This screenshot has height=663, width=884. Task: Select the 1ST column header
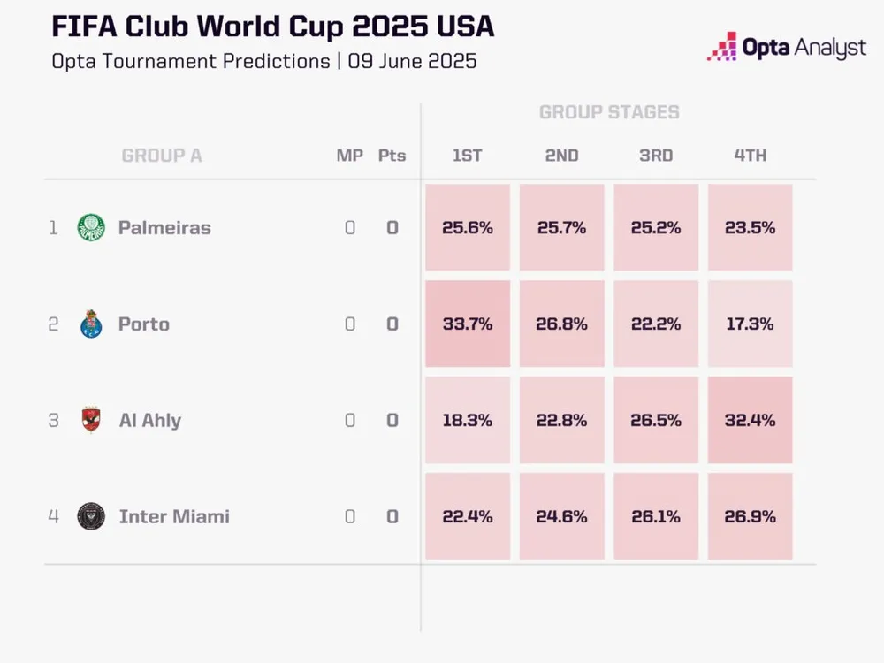click(467, 156)
